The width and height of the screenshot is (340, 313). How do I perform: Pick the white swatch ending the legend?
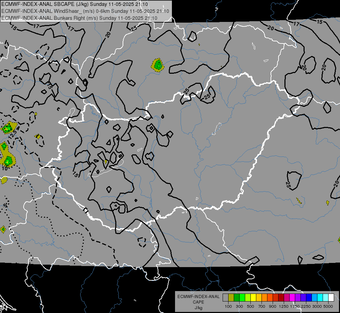coord(331,298)
